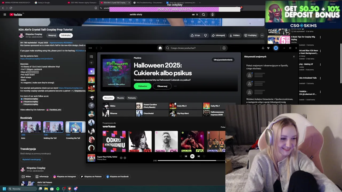Image resolution: width=342 pixels, height=192 pixels.
Task: Start YouTube voice search microphone
Action: pos(213,14)
